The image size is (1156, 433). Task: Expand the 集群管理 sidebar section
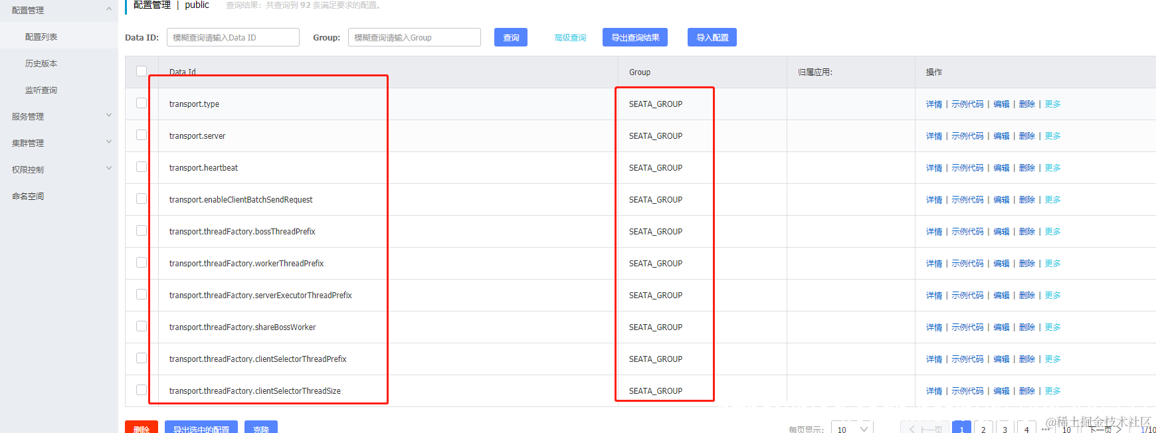tap(59, 143)
